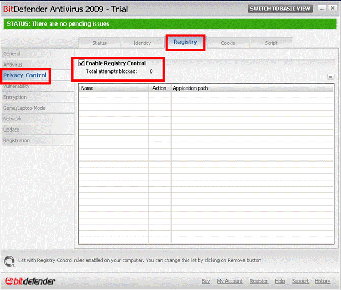Select the Cookie tab

coord(228,43)
